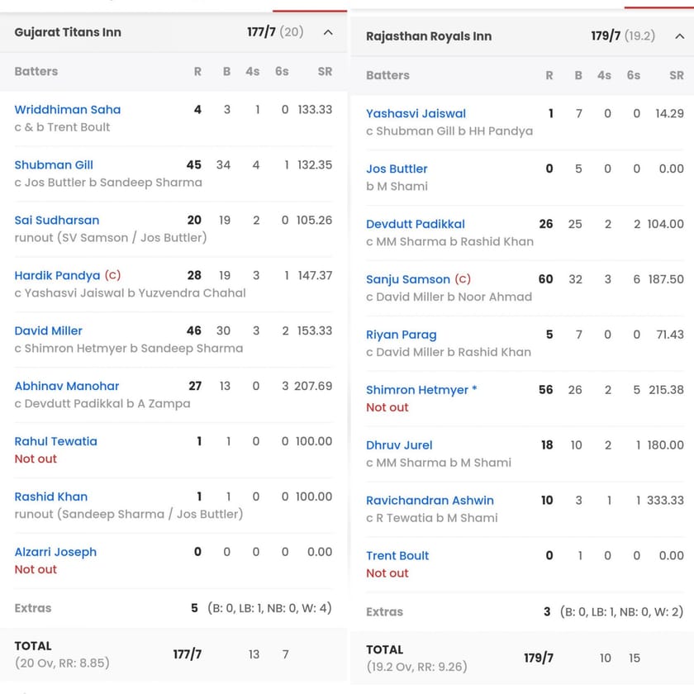Open Shubman Gill's player profile
This screenshot has width=694, height=694.
(54, 164)
